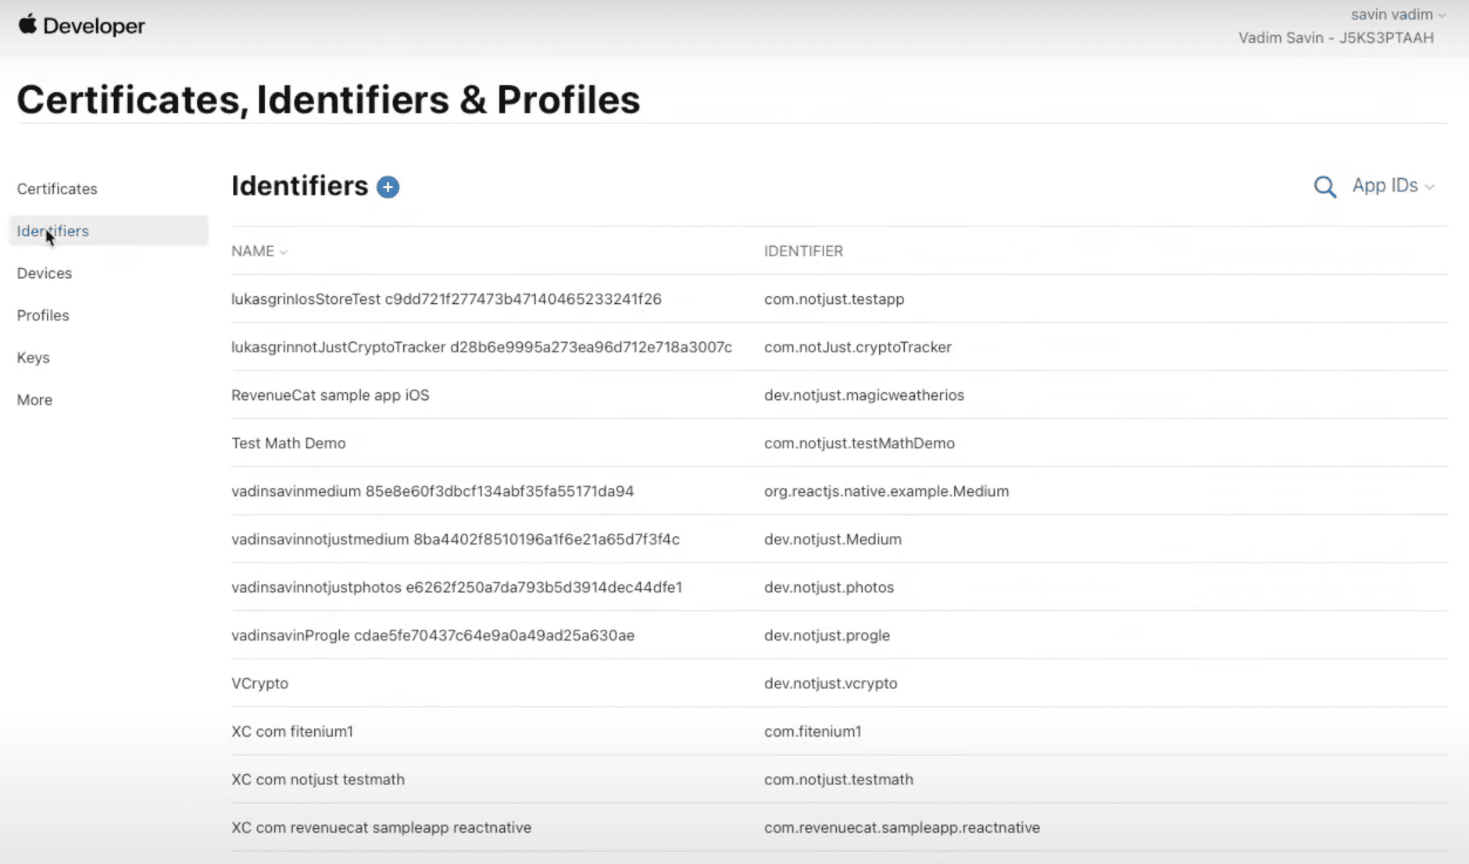This screenshot has height=864, width=1469.
Task: Open the Profiles section
Action: pos(42,315)
